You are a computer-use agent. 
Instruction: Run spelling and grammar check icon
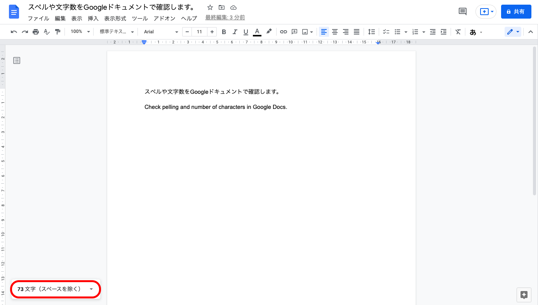(47, 32)
